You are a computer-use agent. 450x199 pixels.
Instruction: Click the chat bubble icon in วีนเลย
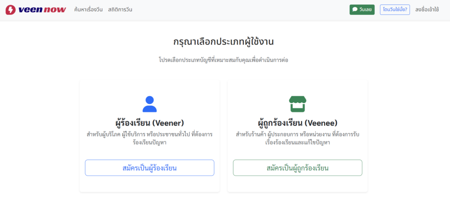tap(355, 10)
